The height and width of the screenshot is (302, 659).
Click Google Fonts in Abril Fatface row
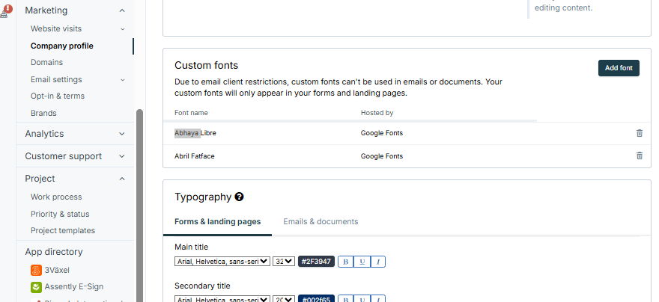tap(382, 156)
